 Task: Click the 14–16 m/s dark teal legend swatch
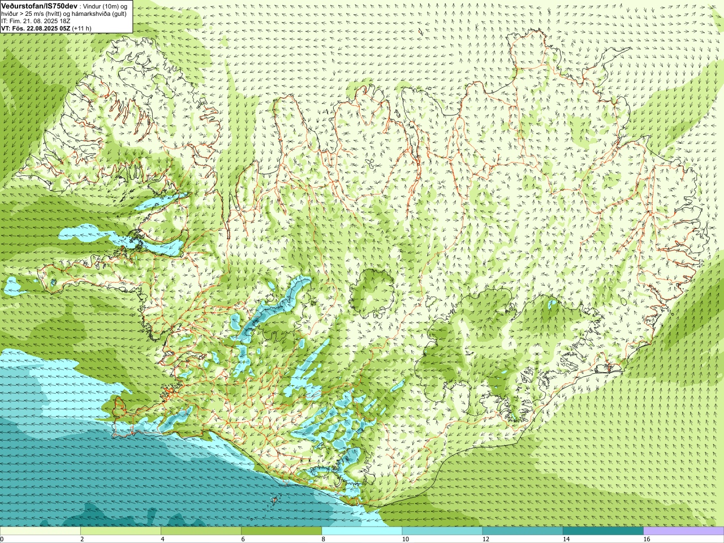(x=603, y=531)
